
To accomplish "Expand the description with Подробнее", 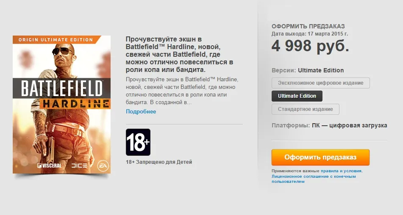I will (141, 111).
